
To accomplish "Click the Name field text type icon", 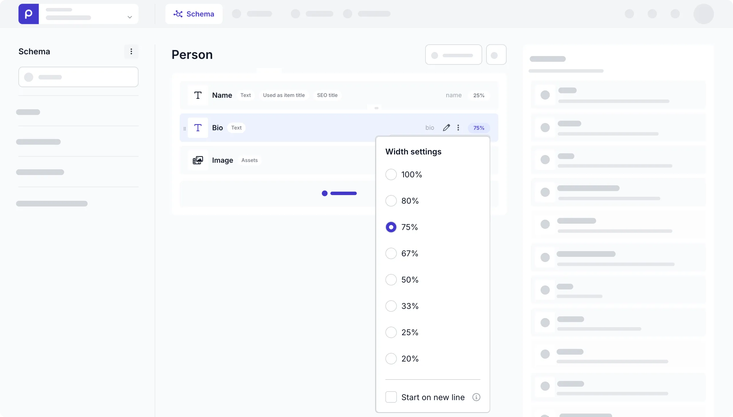I will (x=198, y=95).
